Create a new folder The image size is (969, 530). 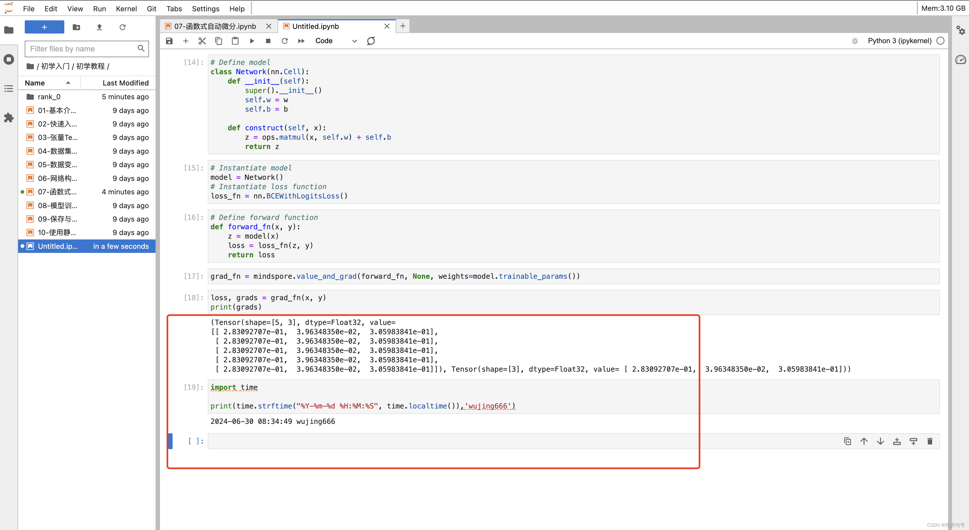pyautogui.click(x=76, y=27)
